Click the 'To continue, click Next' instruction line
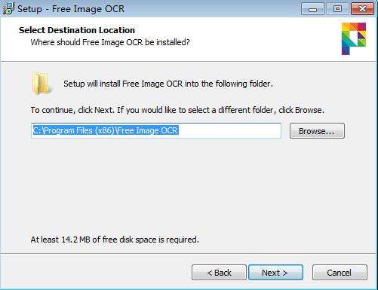The width and height of the screenshot is (378, 290). point(177,110)
